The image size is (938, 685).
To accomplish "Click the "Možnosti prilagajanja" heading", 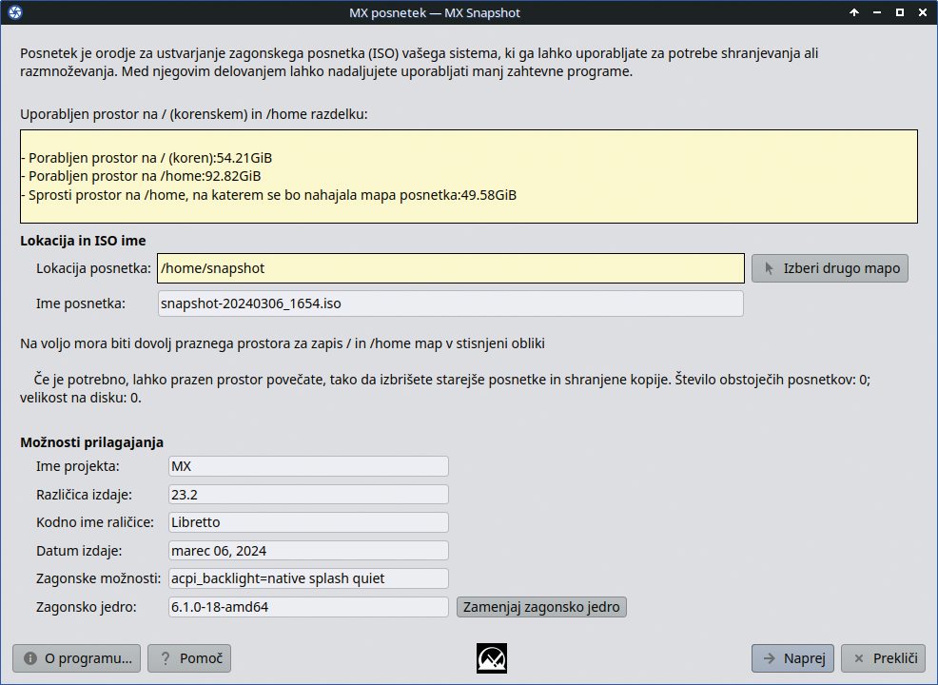I will tap(91, 442).
